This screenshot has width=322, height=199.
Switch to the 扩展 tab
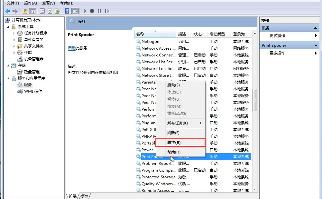tap(72, 196)
